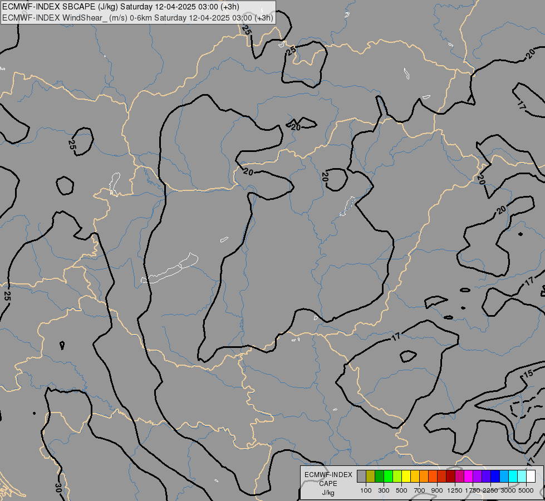Click the '300' legend tick label
The width and height of the screenshot is (545, 501).
[x=384, y=490]
